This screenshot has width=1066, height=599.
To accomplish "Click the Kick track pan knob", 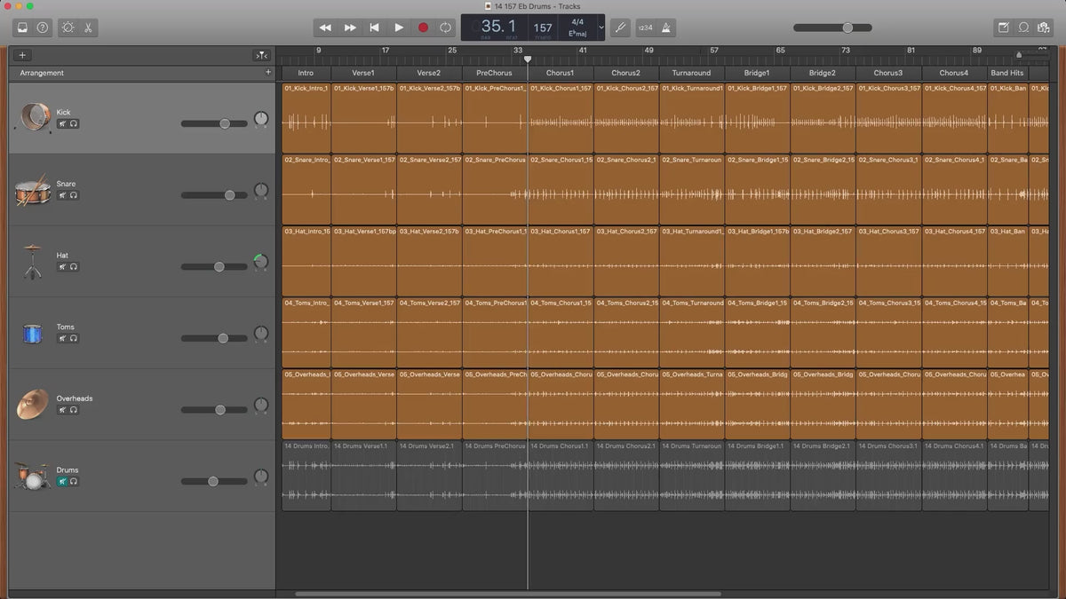I will point(260,118).
